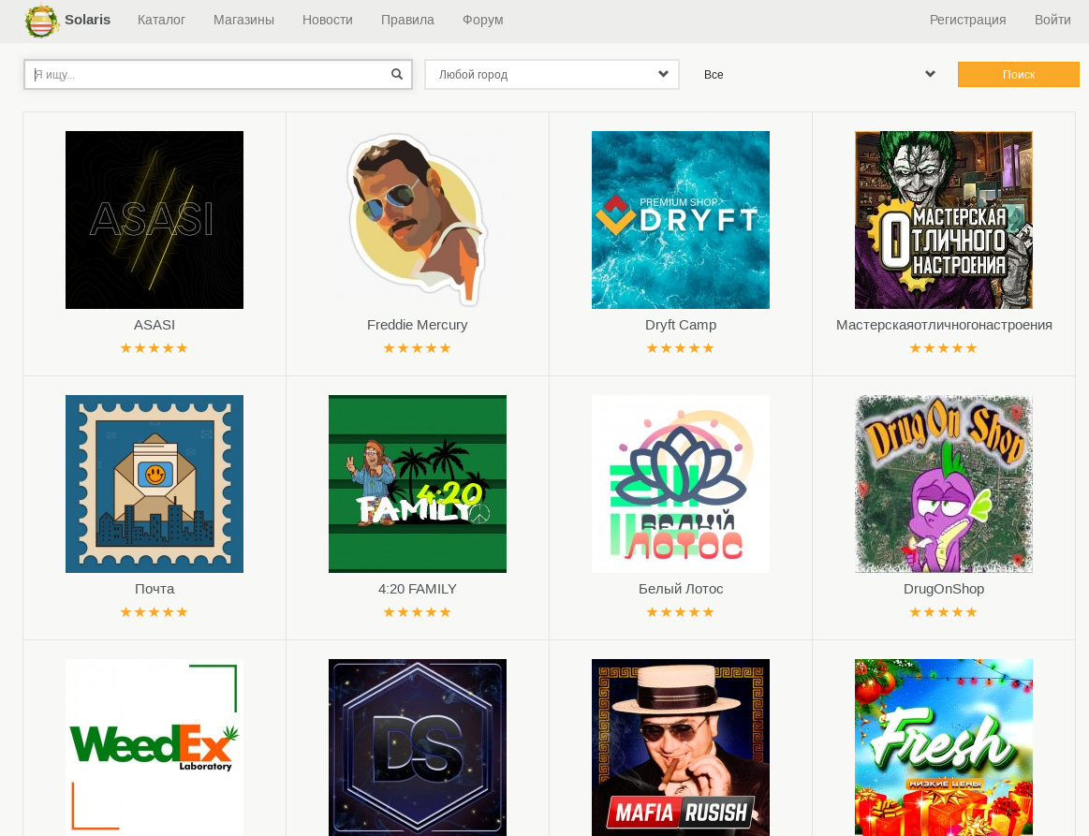Click the magnifier icon in search field
The width and height of the screenshot is (1089, 836).
coord(397,74)
